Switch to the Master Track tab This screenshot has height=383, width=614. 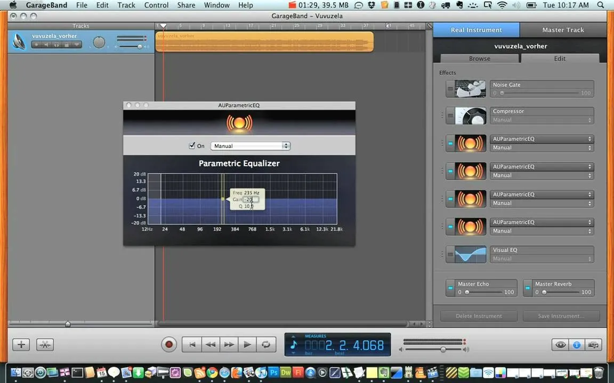click(x=563, y=30)
